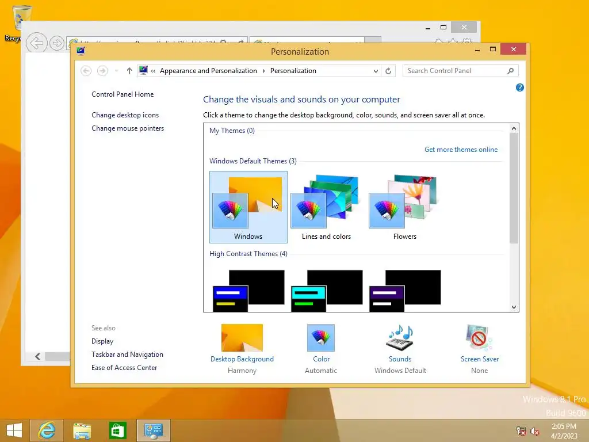Screen dimensions: 589x442
Task: Open Desktop Background settings icon
Action: [x=242, y=337]
